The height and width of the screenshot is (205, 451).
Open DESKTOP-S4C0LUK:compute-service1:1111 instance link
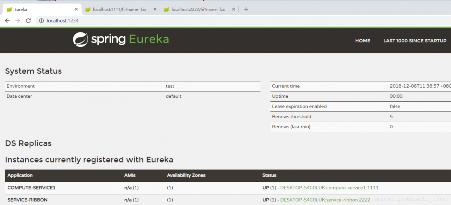tap(329, 188)
